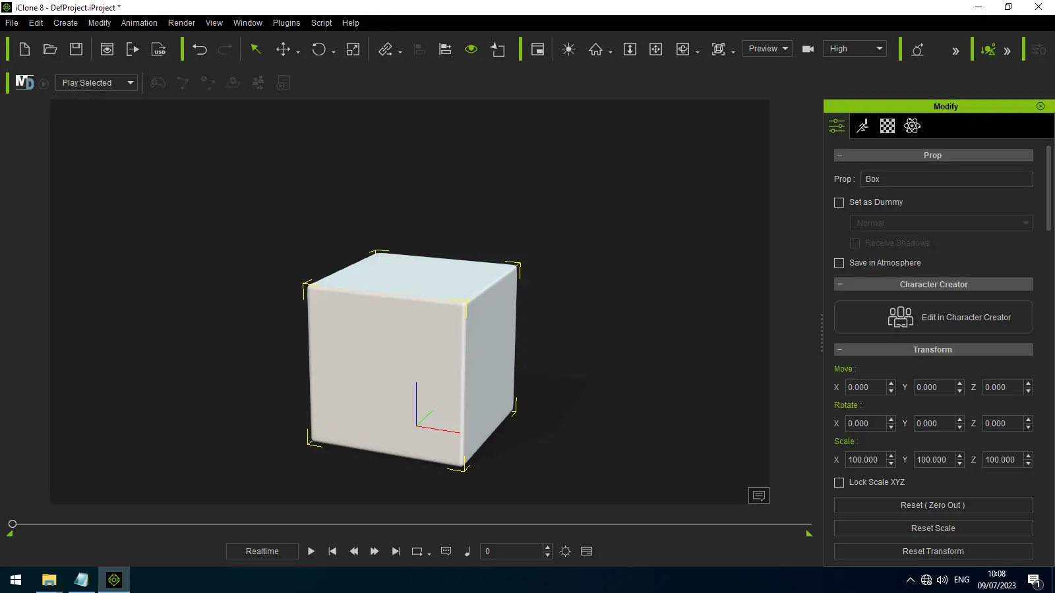
Task: Toggle the green eye visibility icon
Action: point(471,49)
